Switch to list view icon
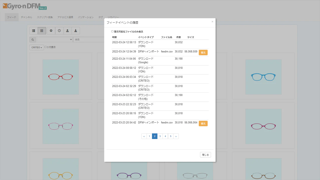The width and height of the screenshot is (320, 180). (x=33, y=31)
